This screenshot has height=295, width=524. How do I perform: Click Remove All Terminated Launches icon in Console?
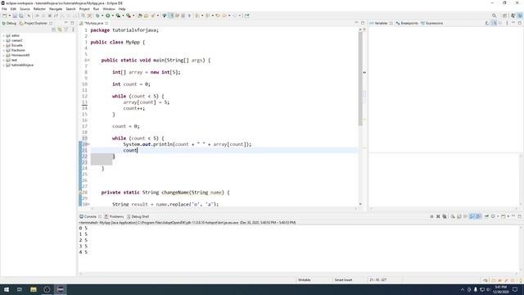(x=445, y=216)
